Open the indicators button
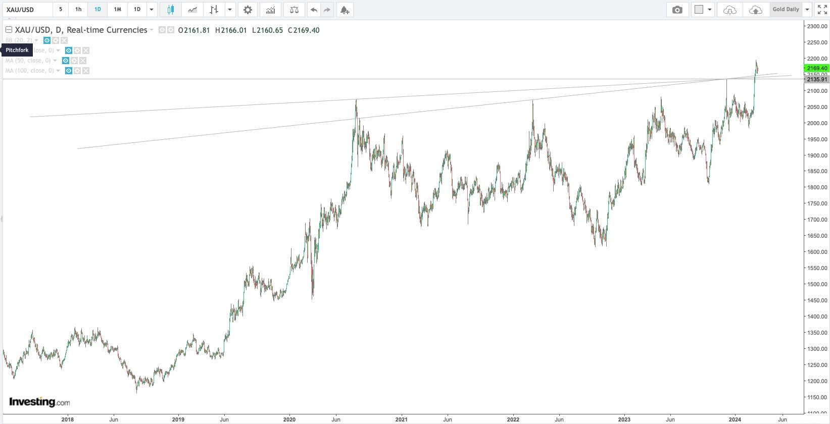 [270, 10]
